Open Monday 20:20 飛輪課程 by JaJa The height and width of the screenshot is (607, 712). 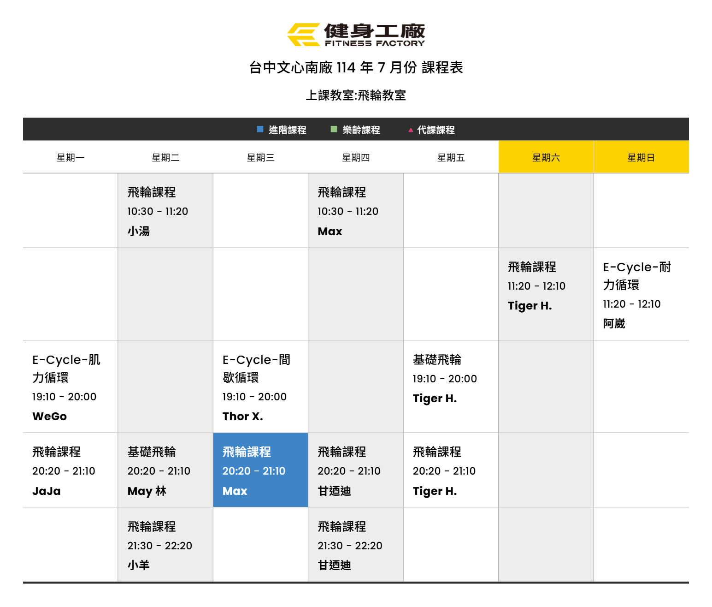tap(71, 470)
